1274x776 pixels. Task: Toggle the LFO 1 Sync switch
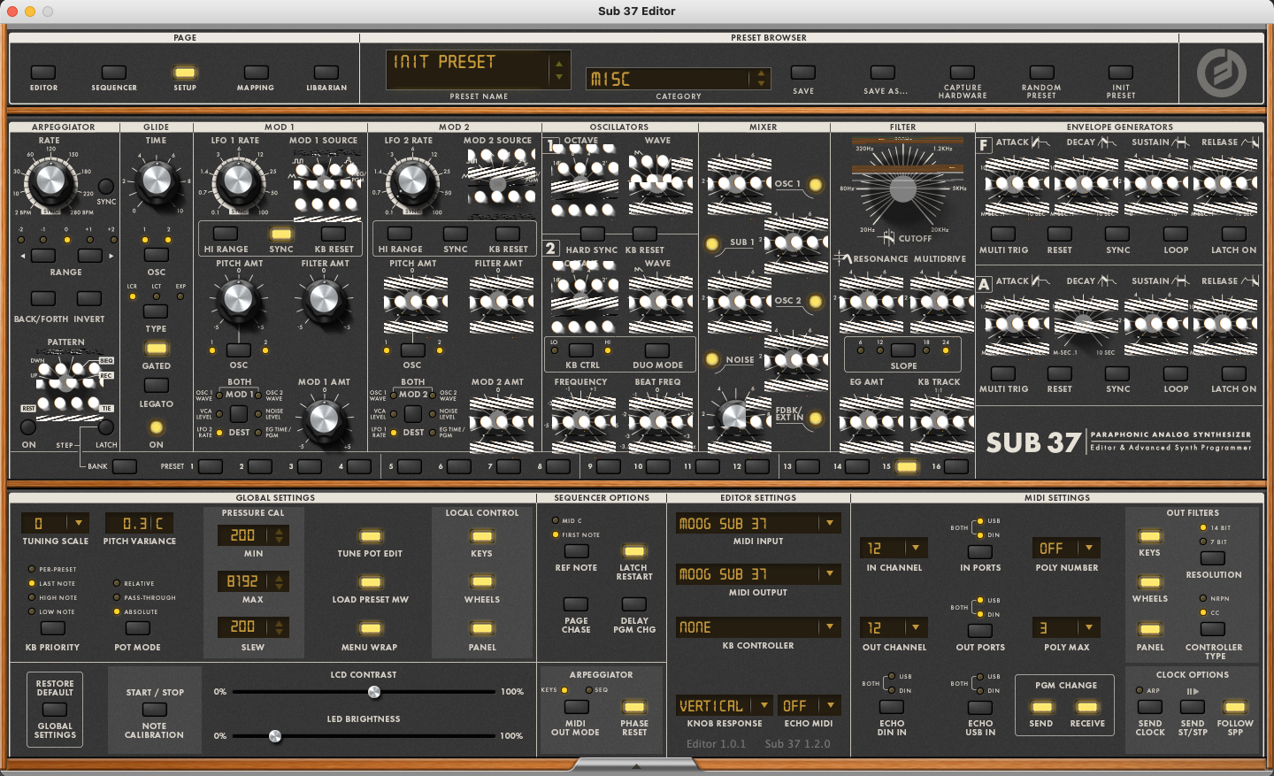point(281,234)
